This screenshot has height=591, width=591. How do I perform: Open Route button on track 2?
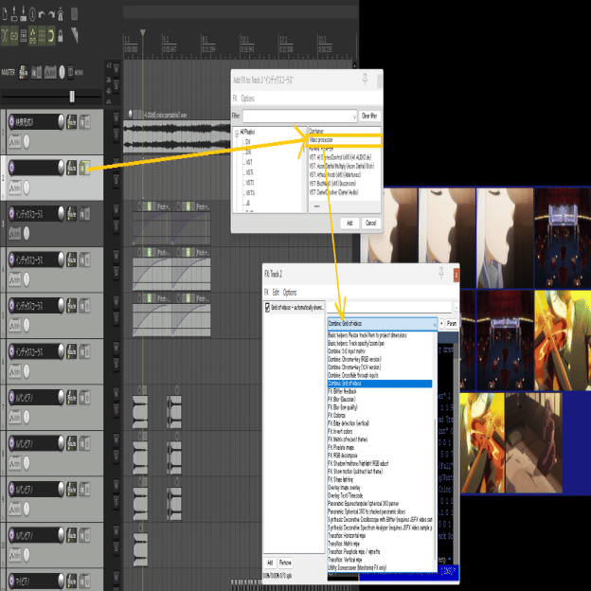pyautogui.click(x=72, y=168)
